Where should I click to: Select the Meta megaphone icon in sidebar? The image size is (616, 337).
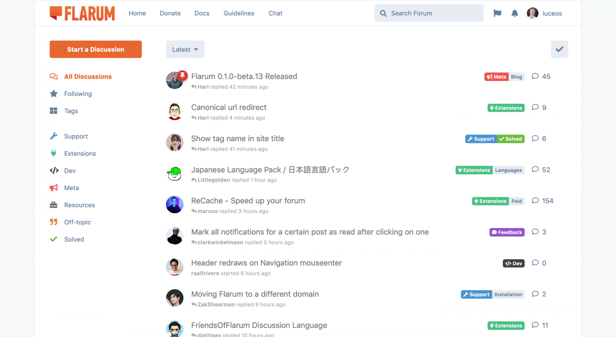[54, 188]
